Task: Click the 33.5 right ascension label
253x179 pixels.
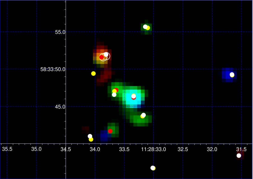Action: click(x=124, y=150)
